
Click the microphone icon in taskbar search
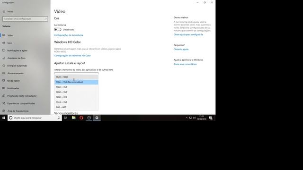(59, 118)
